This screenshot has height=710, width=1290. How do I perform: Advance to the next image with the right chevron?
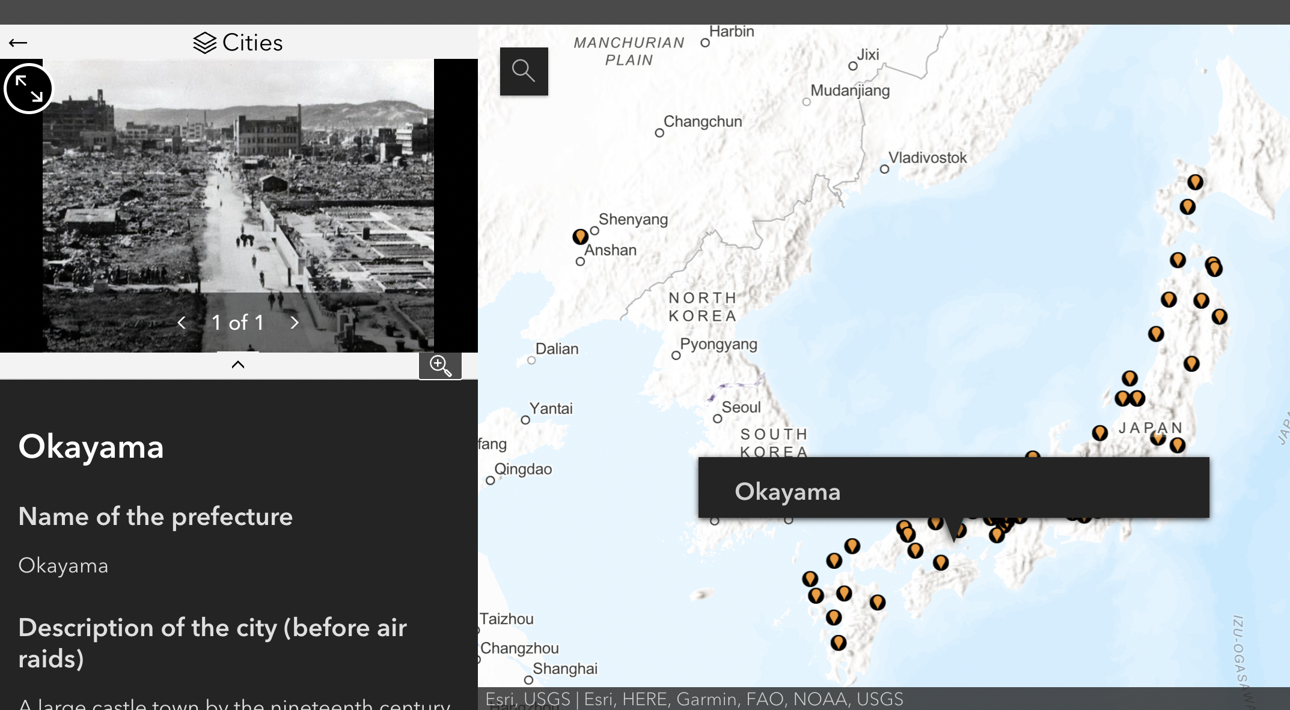(294, 323)
